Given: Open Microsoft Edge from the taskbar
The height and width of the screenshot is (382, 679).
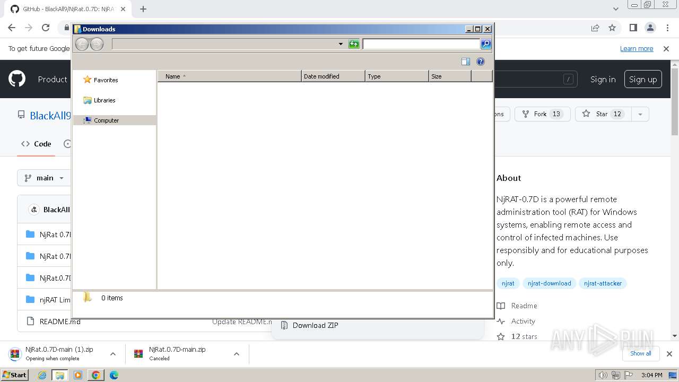Looking at the screenshot, I should tap(114, 375).
